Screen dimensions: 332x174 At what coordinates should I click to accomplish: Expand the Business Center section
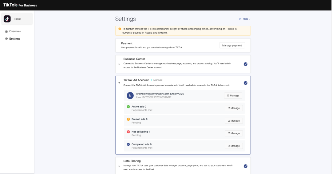(119, 64)
